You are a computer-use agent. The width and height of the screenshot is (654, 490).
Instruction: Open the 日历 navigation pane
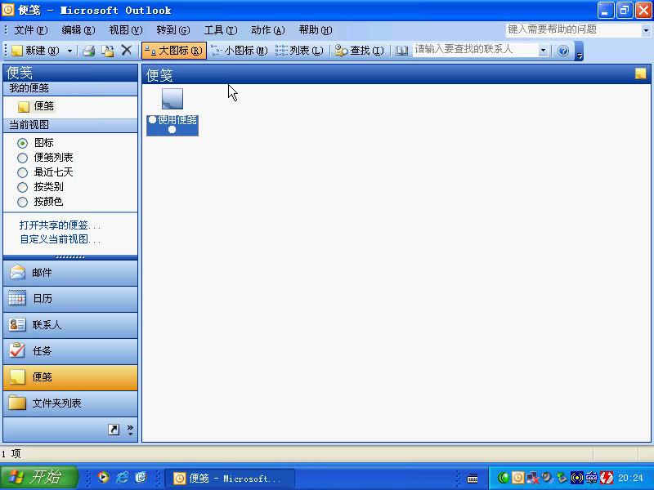pos(70,299)
